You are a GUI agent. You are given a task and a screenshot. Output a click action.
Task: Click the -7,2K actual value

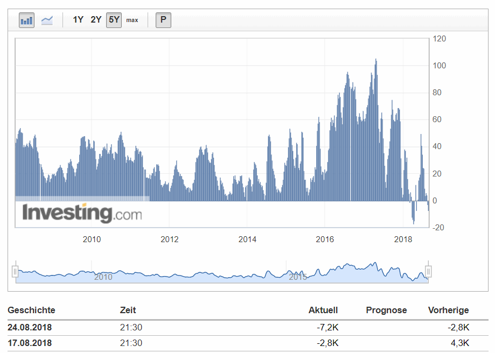(327, 328)
